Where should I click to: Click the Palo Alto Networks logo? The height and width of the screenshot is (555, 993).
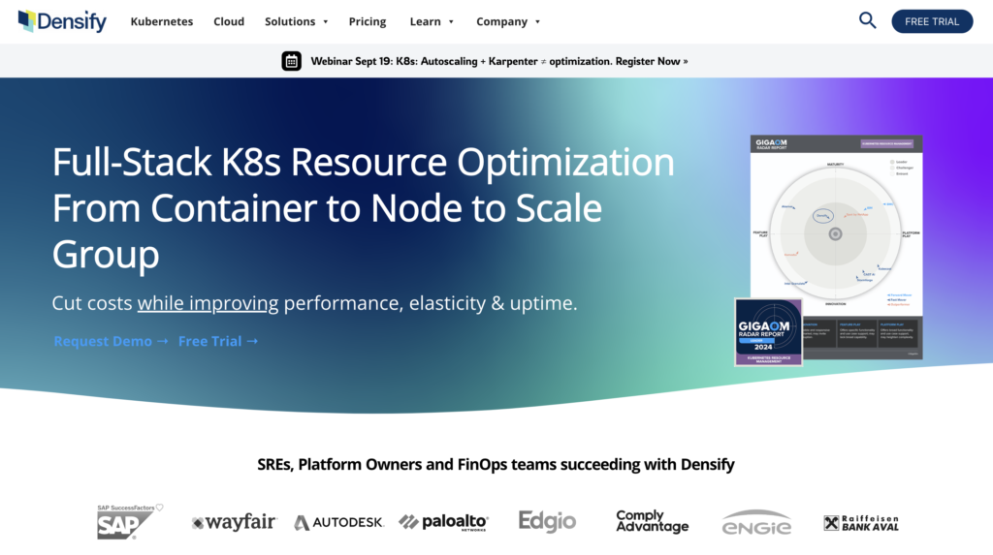click(x=443, y=522)
